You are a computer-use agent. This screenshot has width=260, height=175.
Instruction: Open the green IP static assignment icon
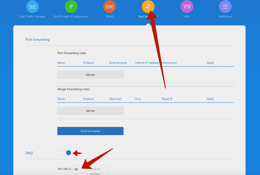[x=71, y=7]
